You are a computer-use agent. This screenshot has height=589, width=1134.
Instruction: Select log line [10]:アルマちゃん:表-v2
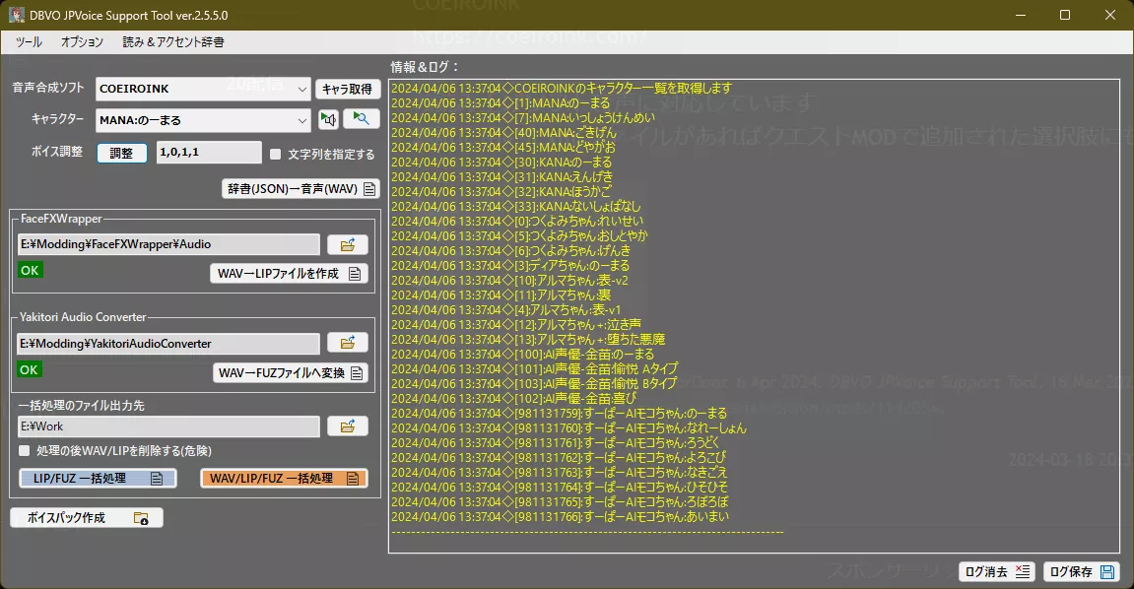[x=510, y=281]
